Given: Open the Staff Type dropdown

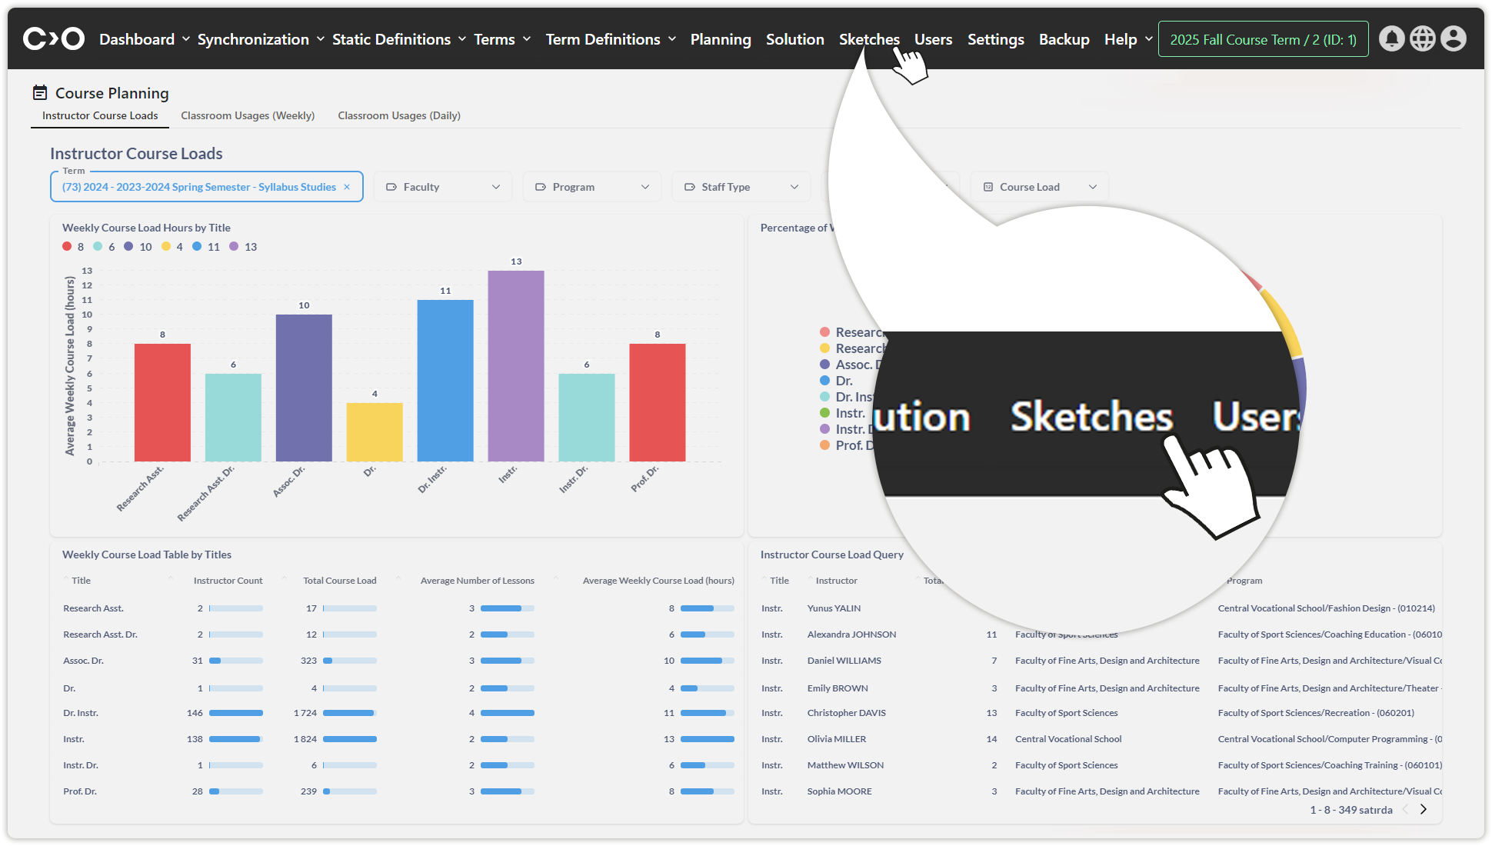Looking at the screenshot, I should click(741, 187).
